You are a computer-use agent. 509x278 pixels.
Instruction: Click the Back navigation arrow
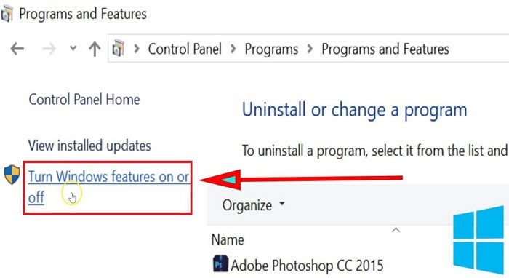coord(17,49)
